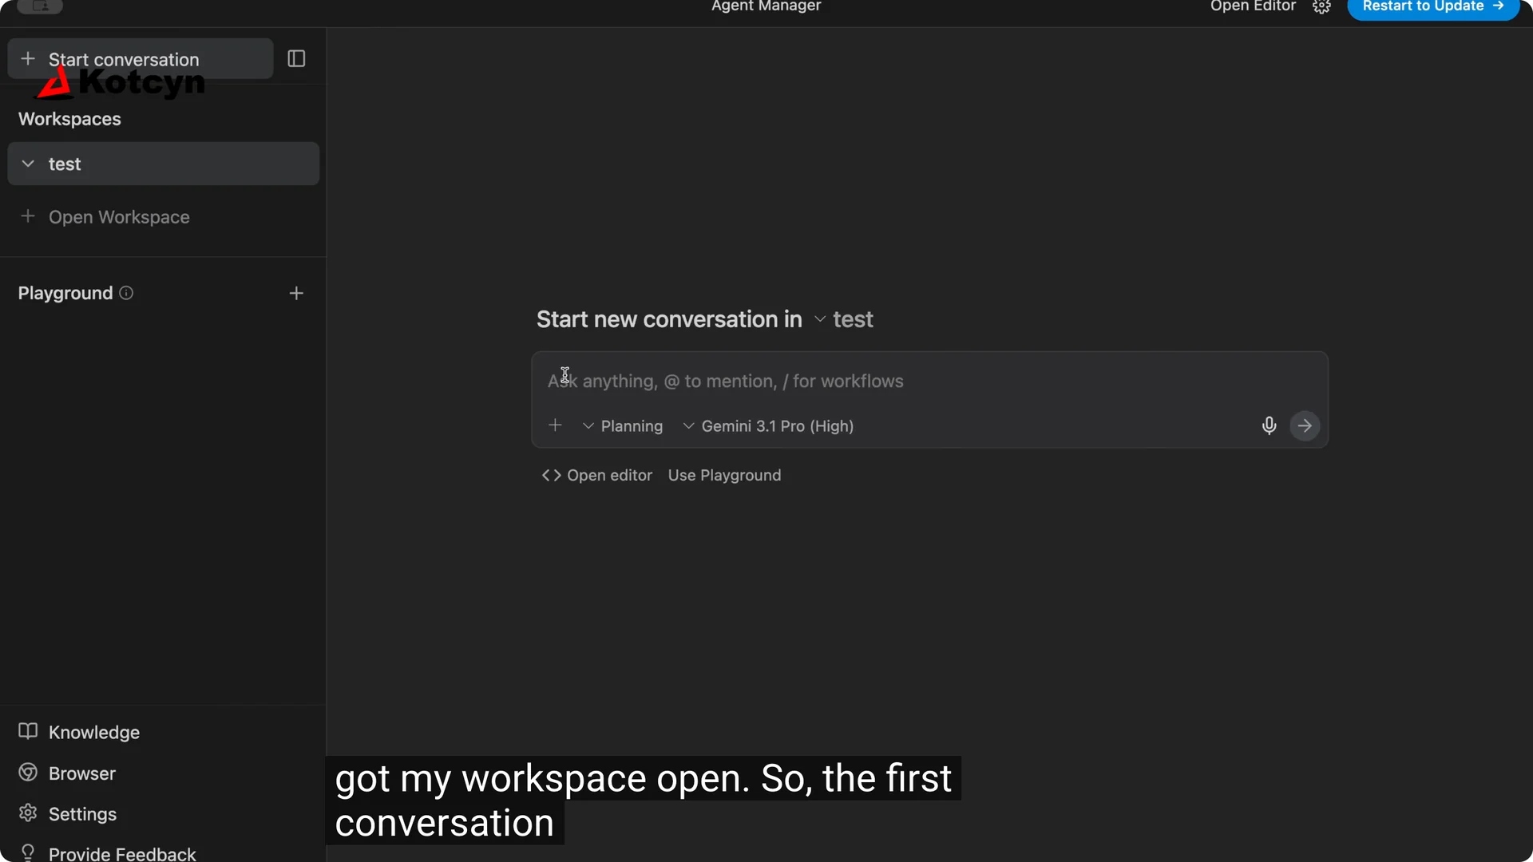Open the workspace selector dropdown showing test
The image size is (1533, 862).
tap(844, 319)
